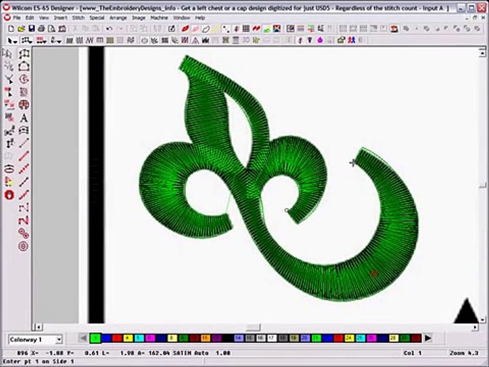Save design with the floppy disk icon
The width and height of the screenshot is (489, 367).
[32, 29]
